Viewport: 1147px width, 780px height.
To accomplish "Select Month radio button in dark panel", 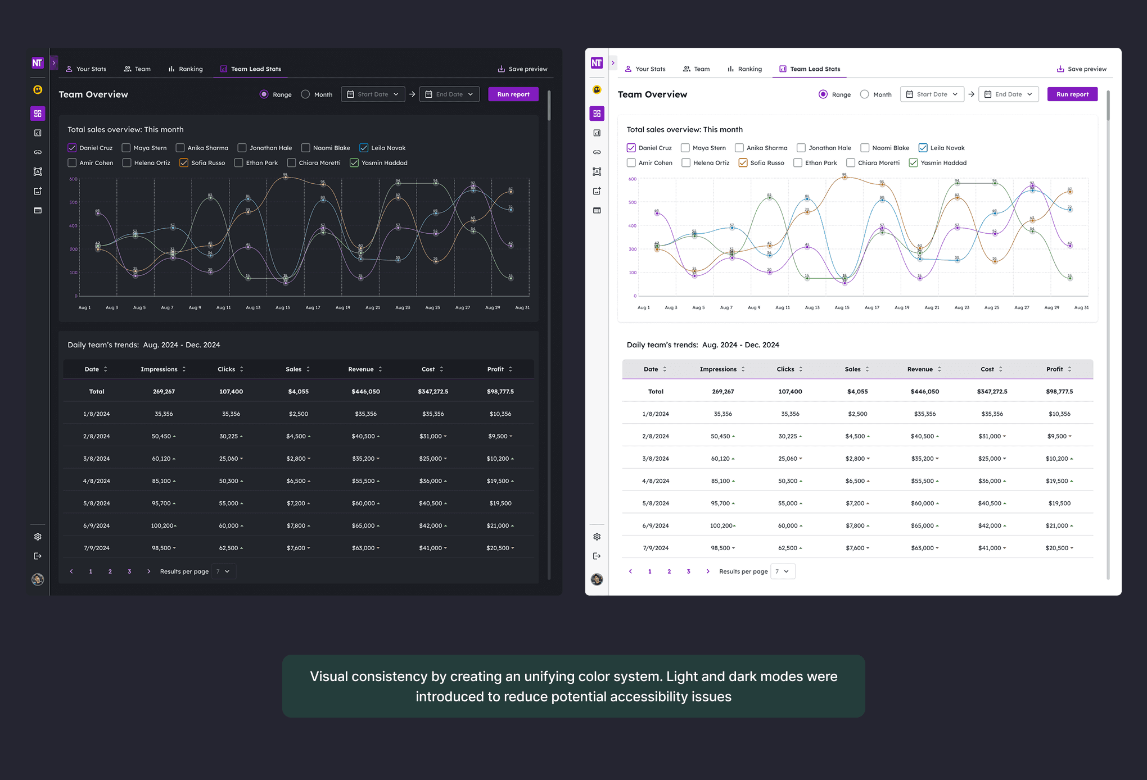I will [x=305, y=94].
